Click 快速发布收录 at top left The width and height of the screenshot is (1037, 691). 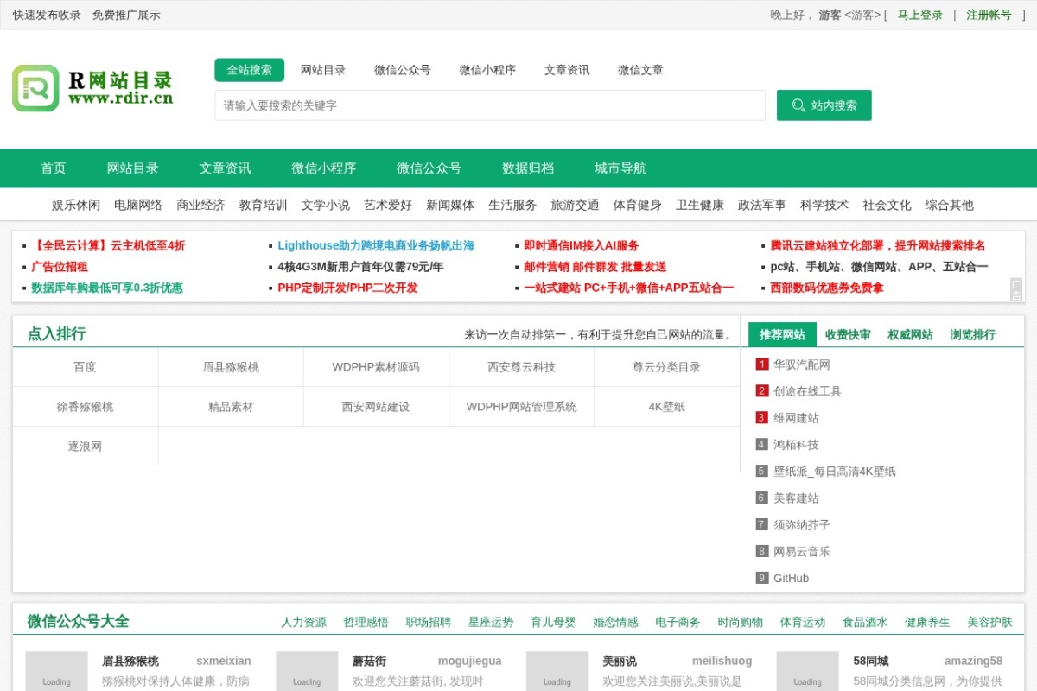(x=47, y=15)
